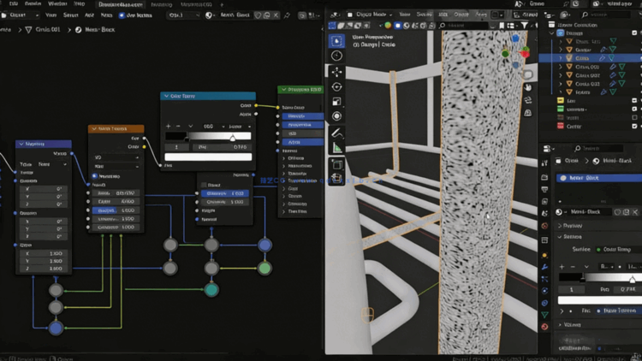Open Window menu in top bar
Viewport: 642px width, 361px height.
click(x=57, y=3)
